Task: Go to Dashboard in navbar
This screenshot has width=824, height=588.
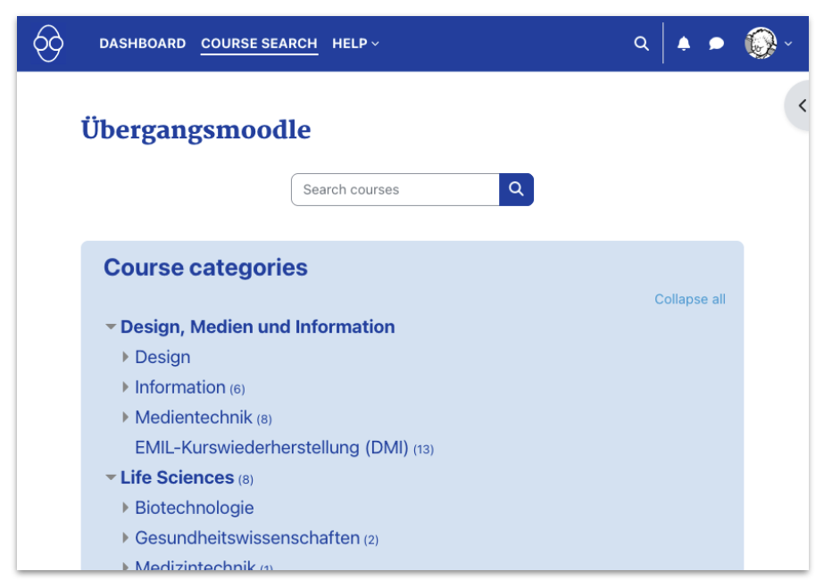Action: (143, 44)
